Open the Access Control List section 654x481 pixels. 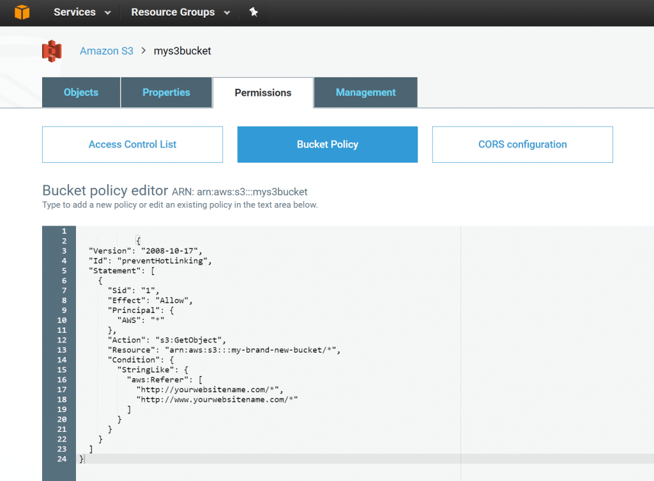click(132, 144)
